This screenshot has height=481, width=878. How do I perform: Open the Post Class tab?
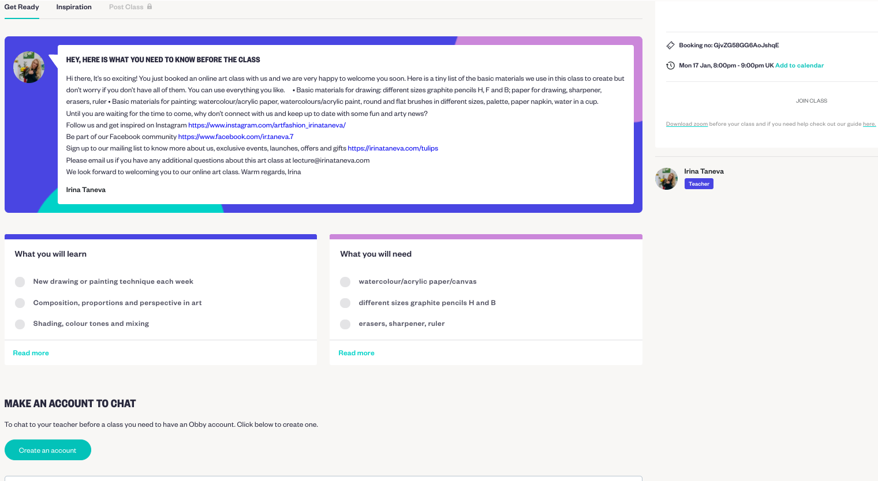pyautogui.click(x=126, y=7)
